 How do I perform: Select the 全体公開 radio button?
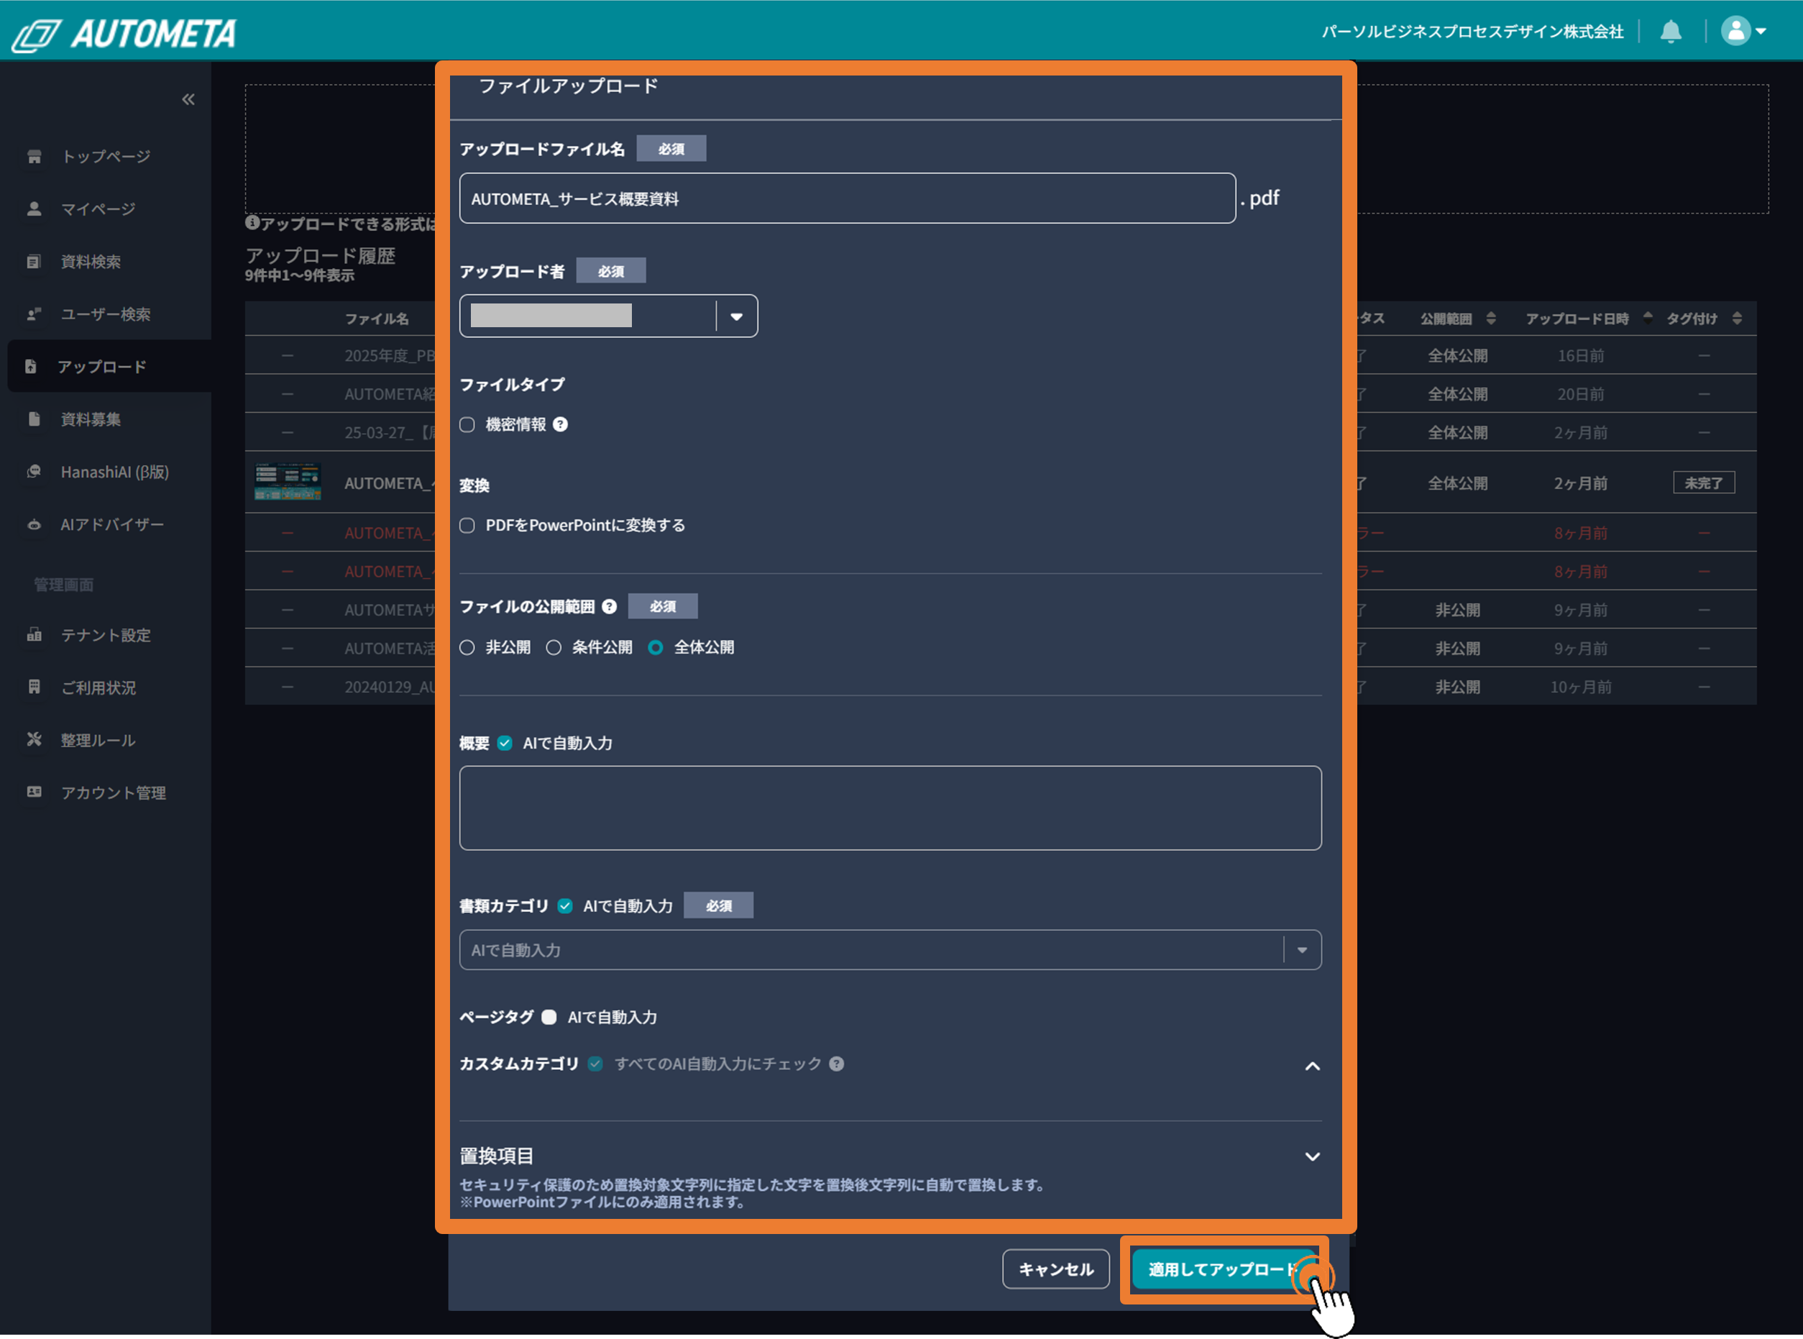click(656, 648)
